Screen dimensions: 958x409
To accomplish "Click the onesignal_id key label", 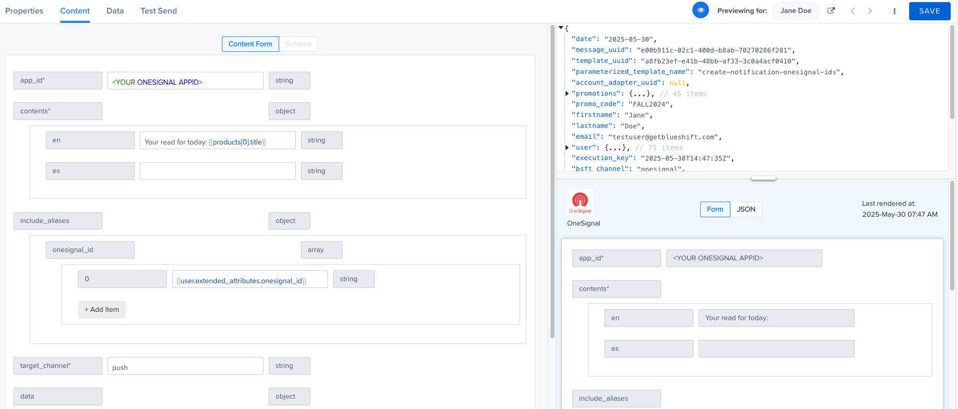I will (x=90, y=250).
